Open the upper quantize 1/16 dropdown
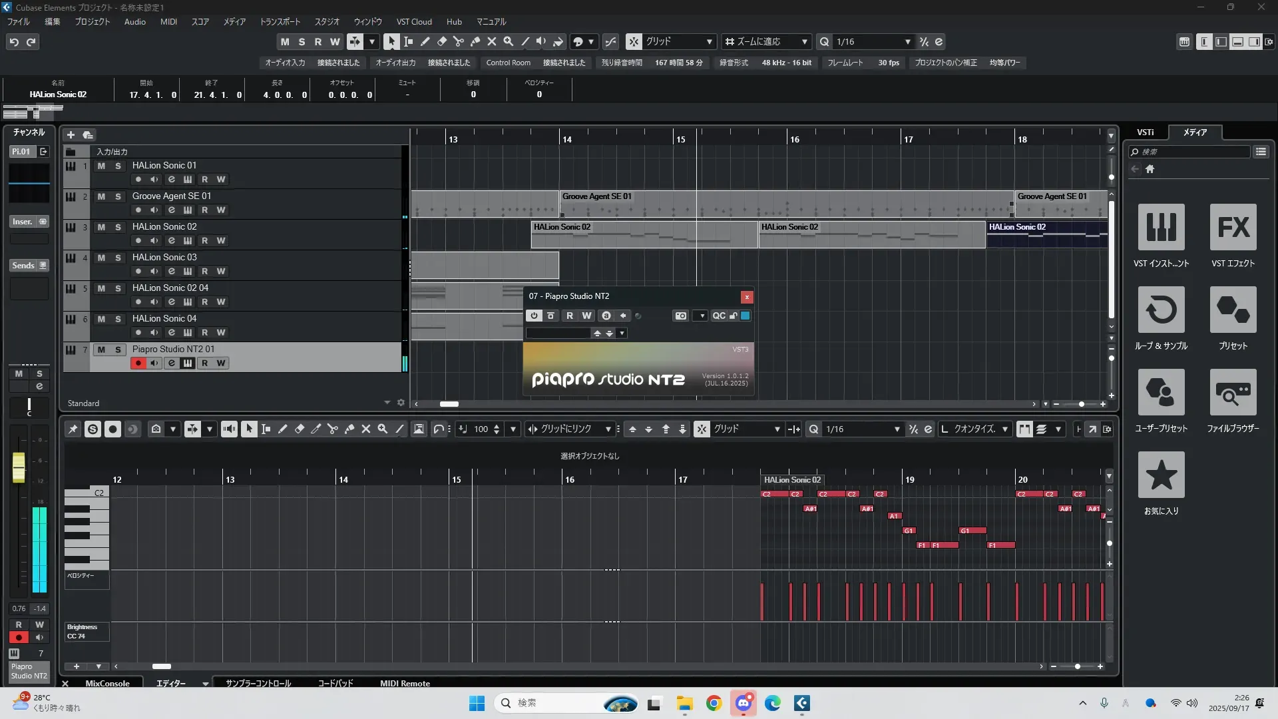 tap(907, 41)
